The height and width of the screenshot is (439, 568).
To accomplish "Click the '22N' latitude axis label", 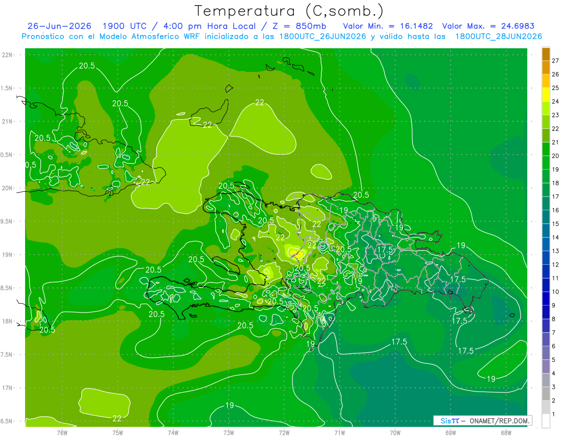I will point(7,54).
